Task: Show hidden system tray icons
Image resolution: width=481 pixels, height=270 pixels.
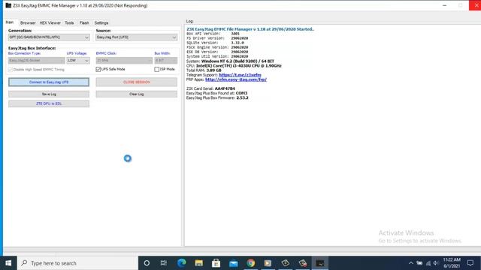Action: pos(411,263)
